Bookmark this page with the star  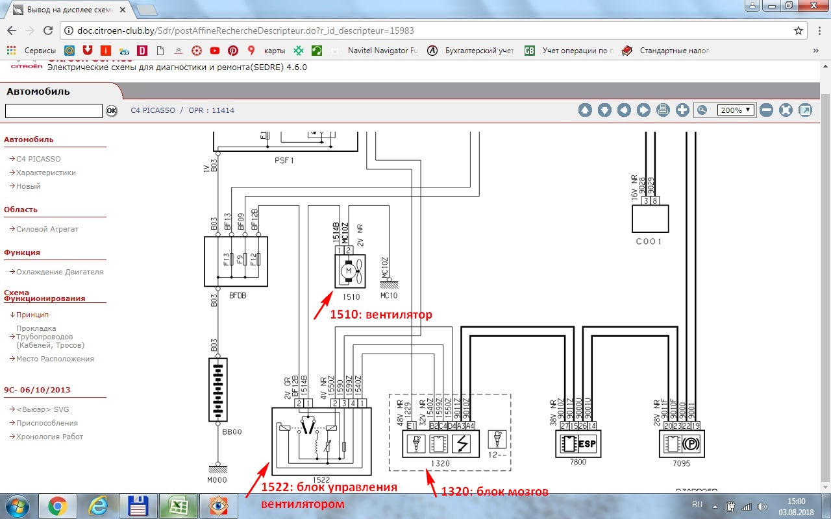pyautogui.click(x=799, y=30)
